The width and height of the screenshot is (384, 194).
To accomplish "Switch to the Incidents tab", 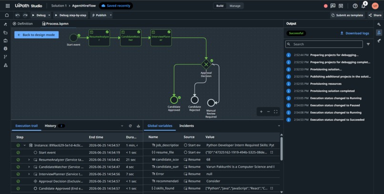I will 187,126.
